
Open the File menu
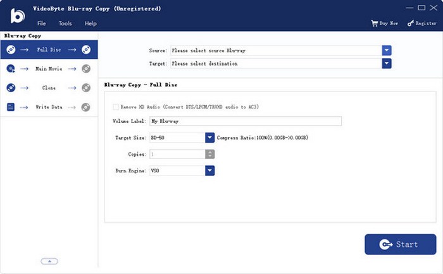click(x=42, y=23)
